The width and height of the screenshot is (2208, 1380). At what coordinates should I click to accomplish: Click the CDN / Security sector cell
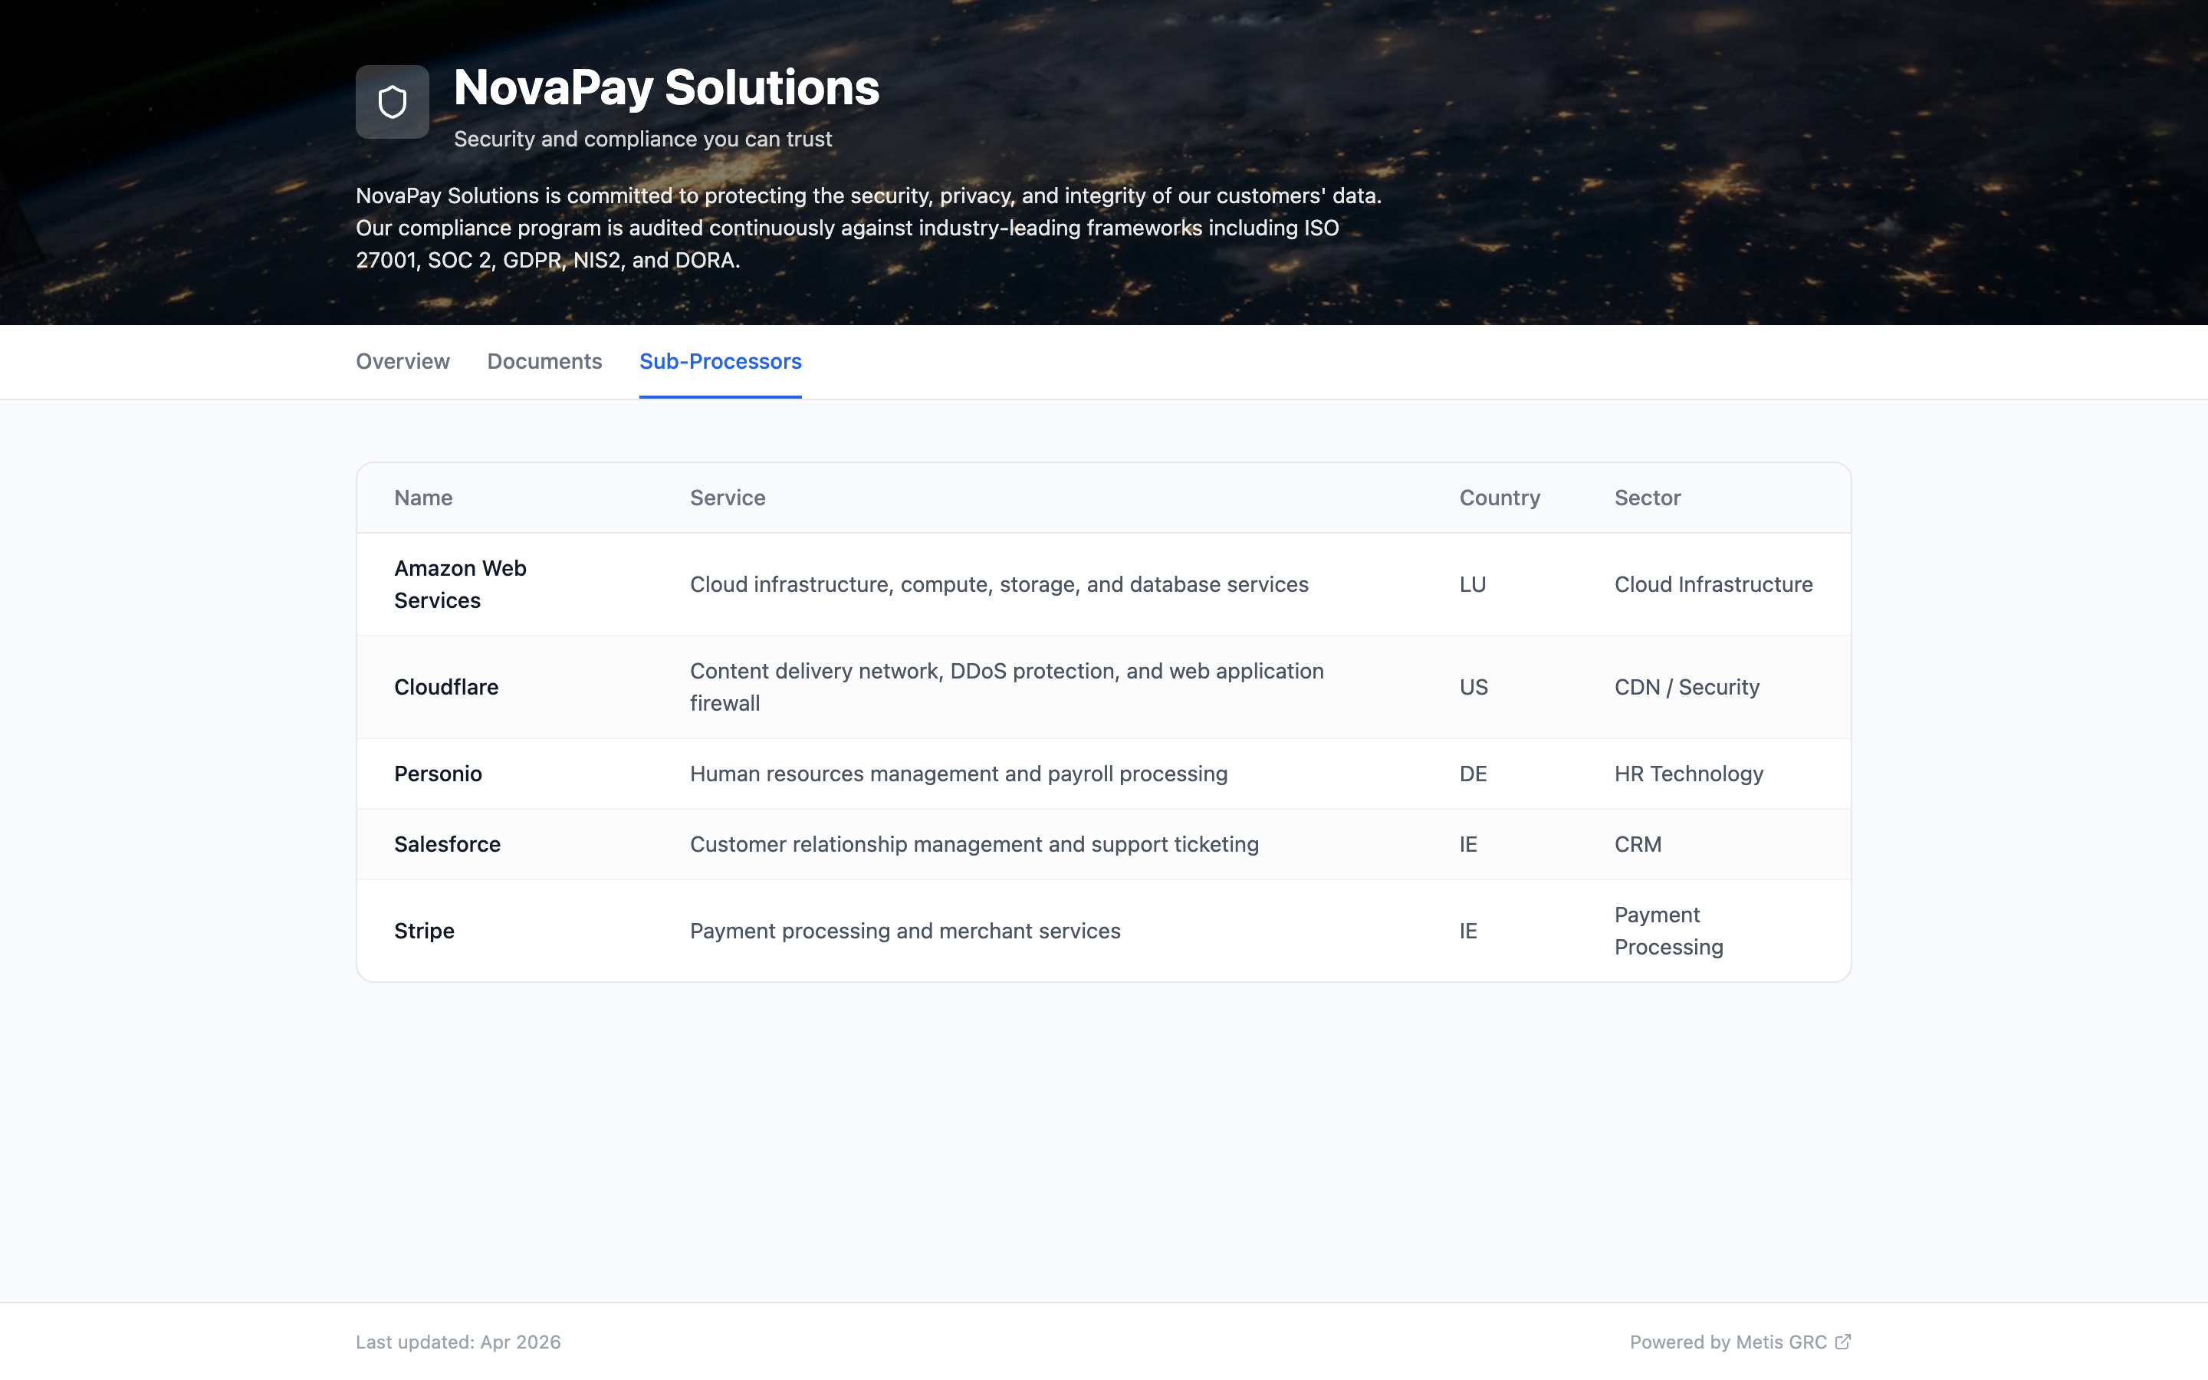[1686, 687]
